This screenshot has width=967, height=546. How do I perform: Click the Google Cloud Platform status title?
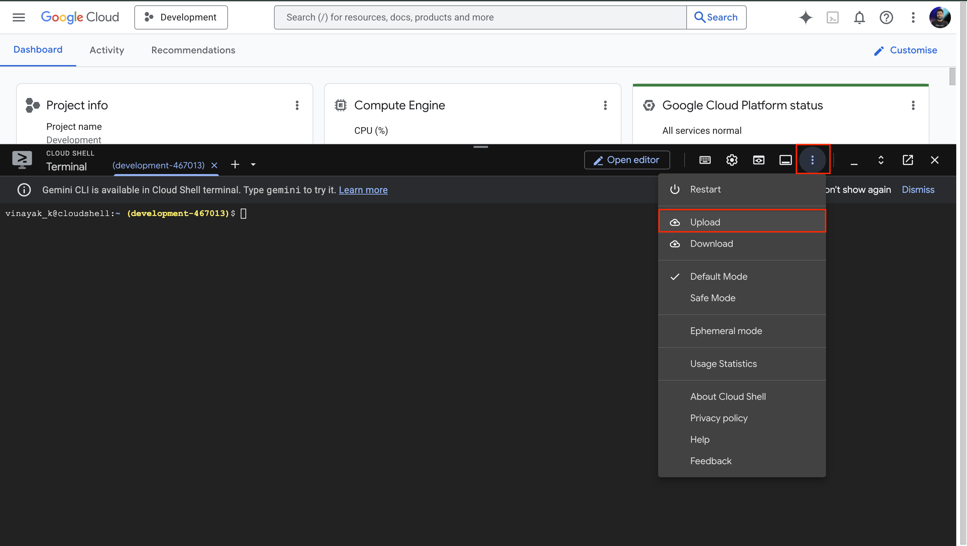pos(742,105)
